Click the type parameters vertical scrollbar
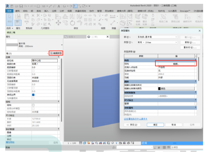 click(x=198, y=69)
